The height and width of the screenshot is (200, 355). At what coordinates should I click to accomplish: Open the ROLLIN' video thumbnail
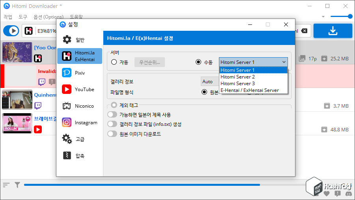(17, 123)
